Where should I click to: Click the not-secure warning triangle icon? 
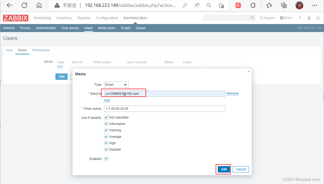[x=57, y=5]
